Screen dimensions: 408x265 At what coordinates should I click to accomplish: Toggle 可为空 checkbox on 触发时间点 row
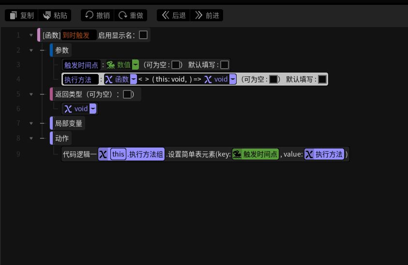click(176, 65)
